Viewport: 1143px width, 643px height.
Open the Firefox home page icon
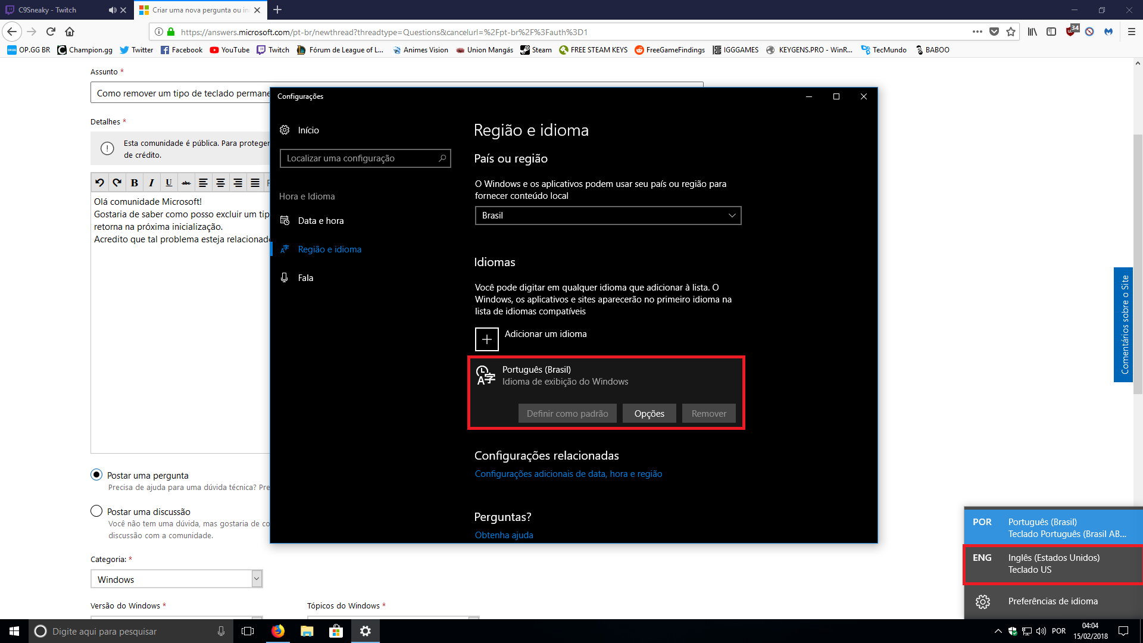pos(70,32)
